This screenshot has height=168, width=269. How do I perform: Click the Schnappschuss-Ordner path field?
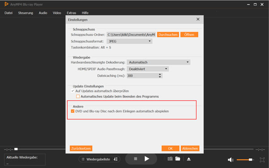tap(131, 35)
